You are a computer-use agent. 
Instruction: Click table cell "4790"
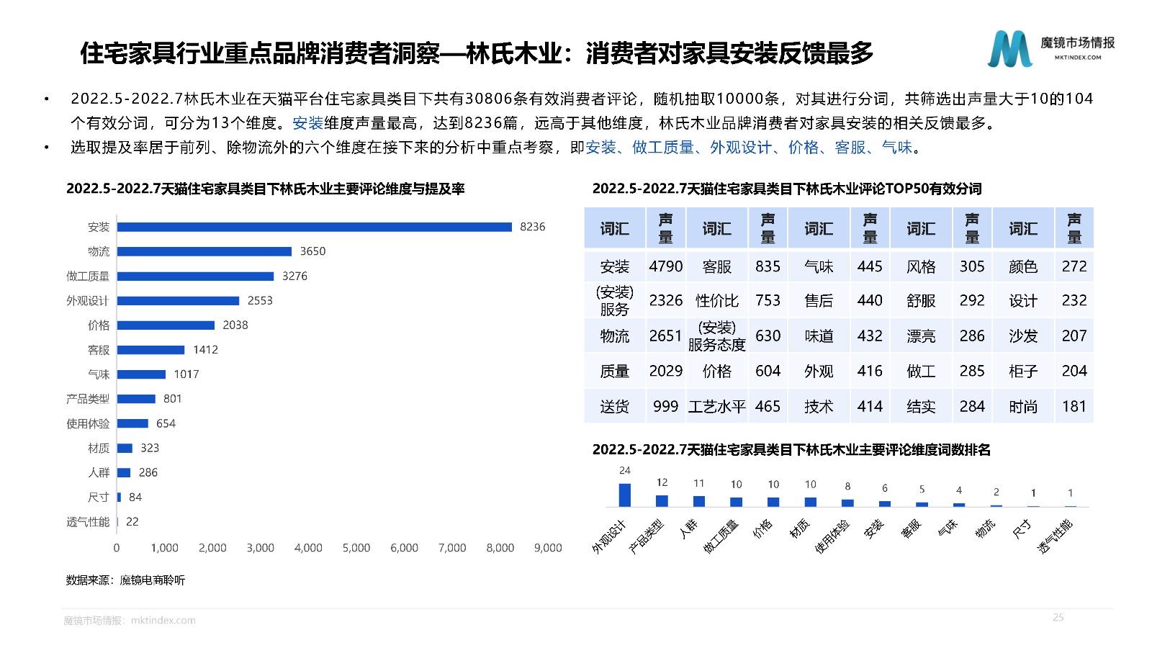point(666,266)
